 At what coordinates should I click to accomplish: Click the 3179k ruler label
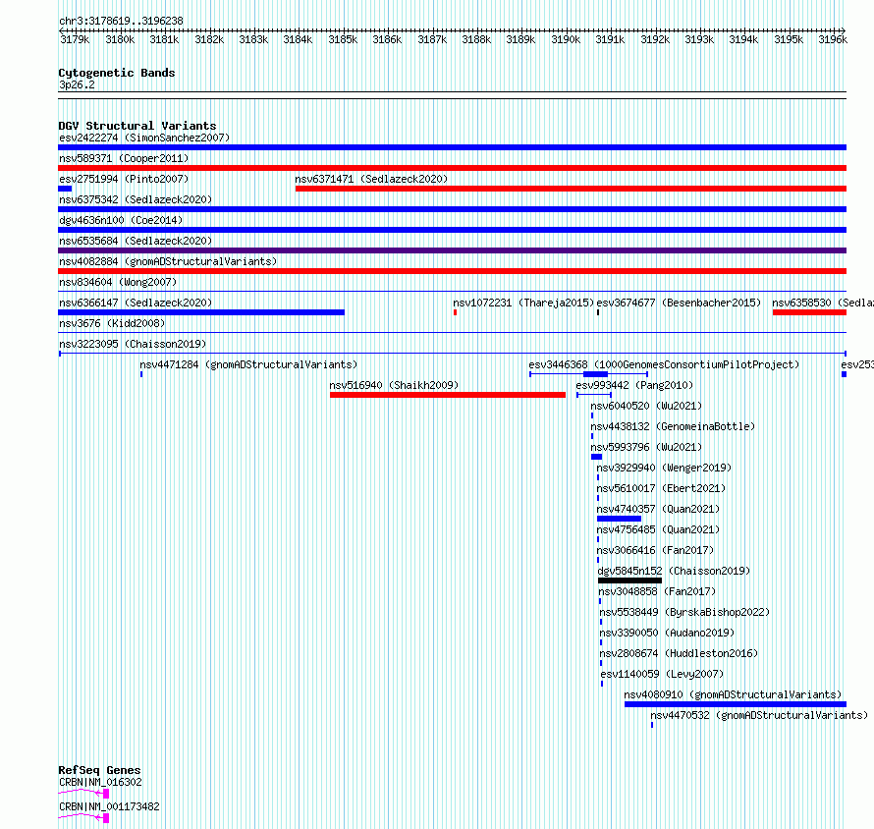(75, 39)
